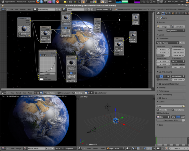The height and width of the screenshot is (151, 189).
Task: Click the Render properties camera tab icon
Action: pos(163,13)
